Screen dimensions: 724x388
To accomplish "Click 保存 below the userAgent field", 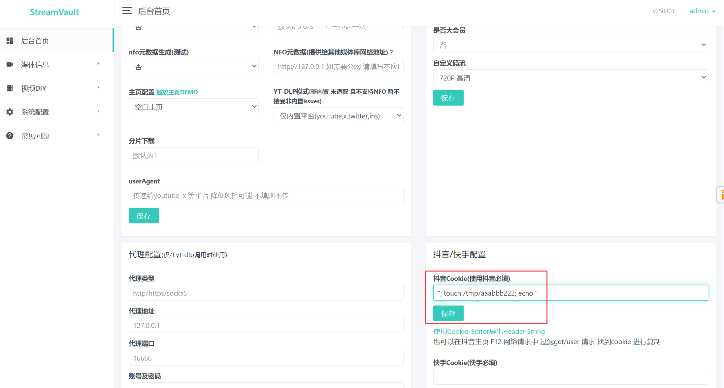I will coord(144,216).
